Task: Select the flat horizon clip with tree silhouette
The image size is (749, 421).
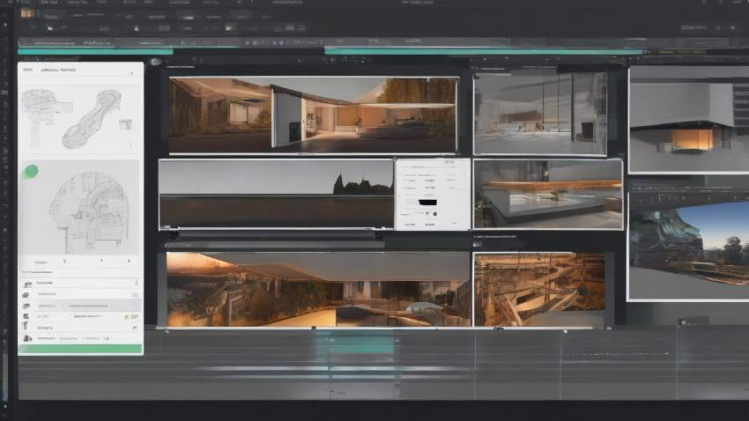Action: pyautogui.click(x=276, y=195)
